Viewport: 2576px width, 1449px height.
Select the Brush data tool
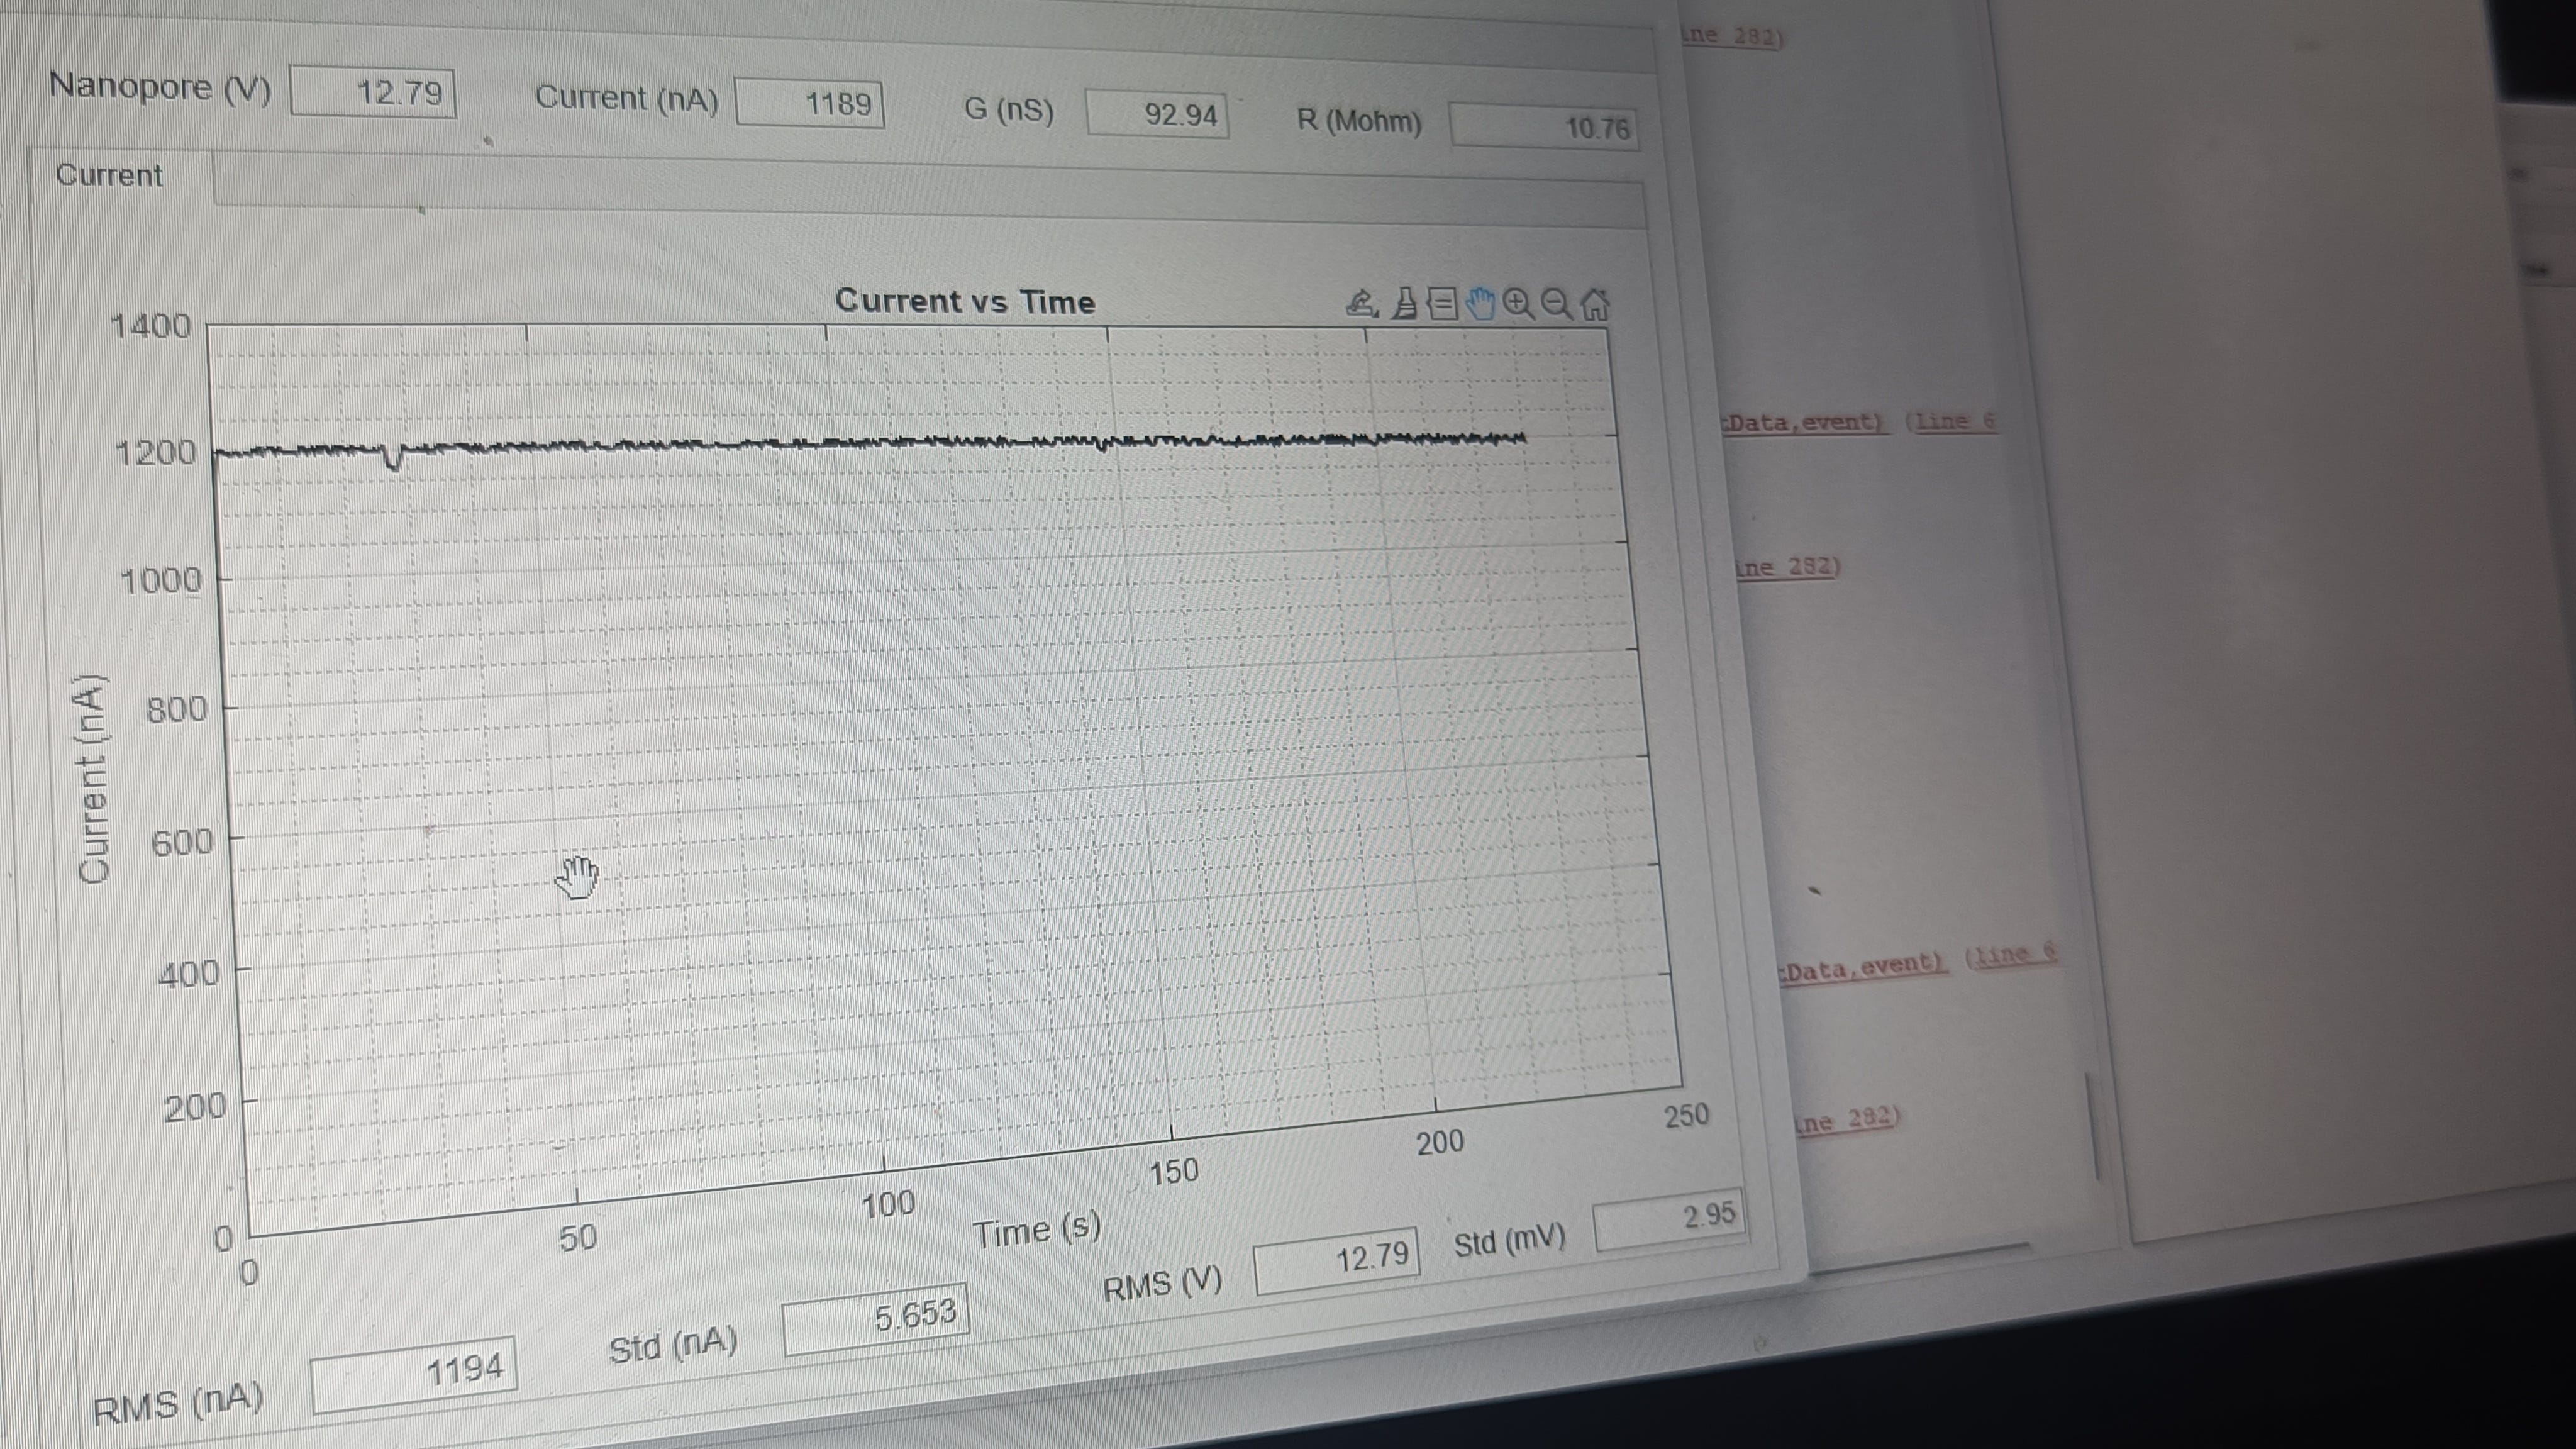[1405, 303]
